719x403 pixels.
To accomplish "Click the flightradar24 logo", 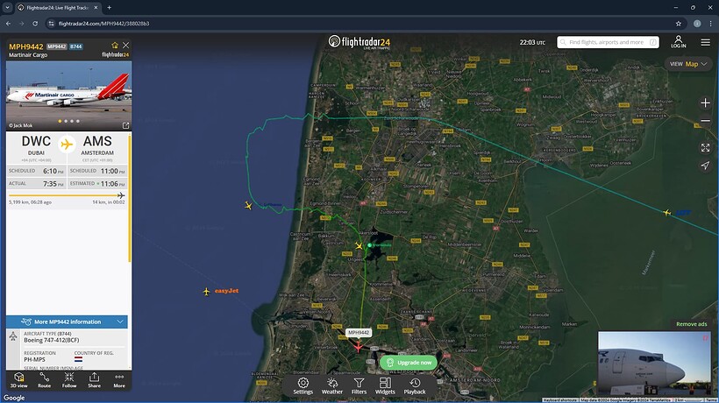I will coord(359,42).
